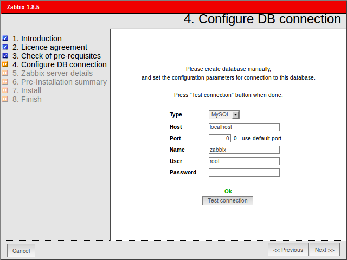The width and height of the screenshot is (347, 260).
Task: Click the checkmark icon beside Licence agreement
Action: (x=5, y=47)
